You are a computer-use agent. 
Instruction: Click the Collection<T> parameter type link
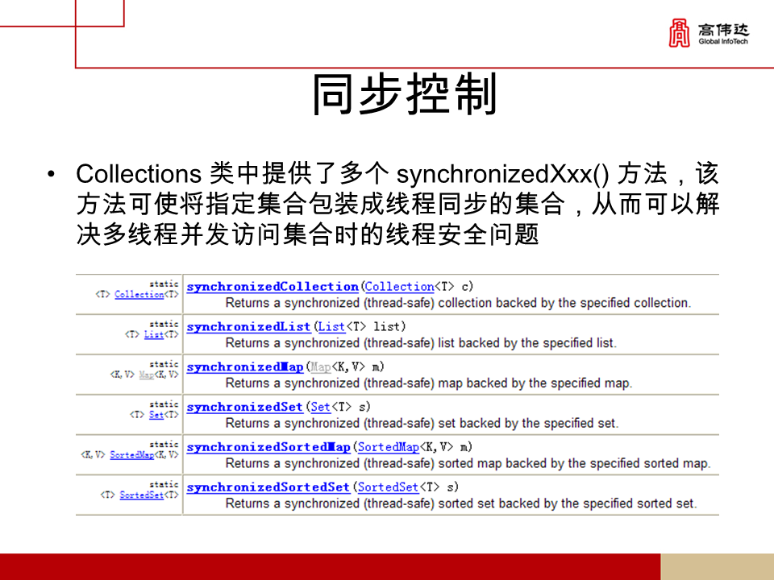click(x=402, y=287)
